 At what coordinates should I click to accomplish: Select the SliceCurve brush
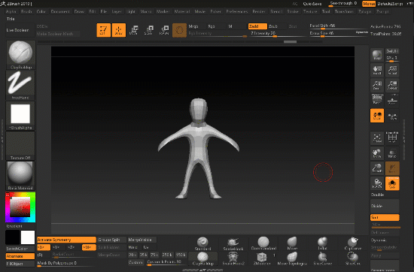(322, 258)
